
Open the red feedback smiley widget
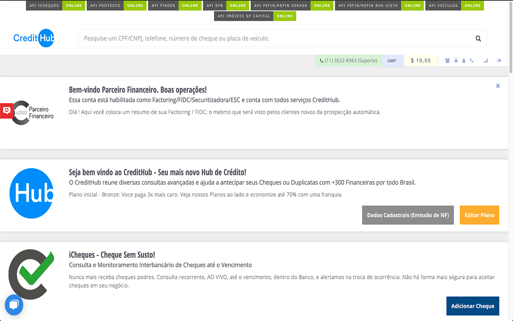pyautogui.click(x=6, y=110)
